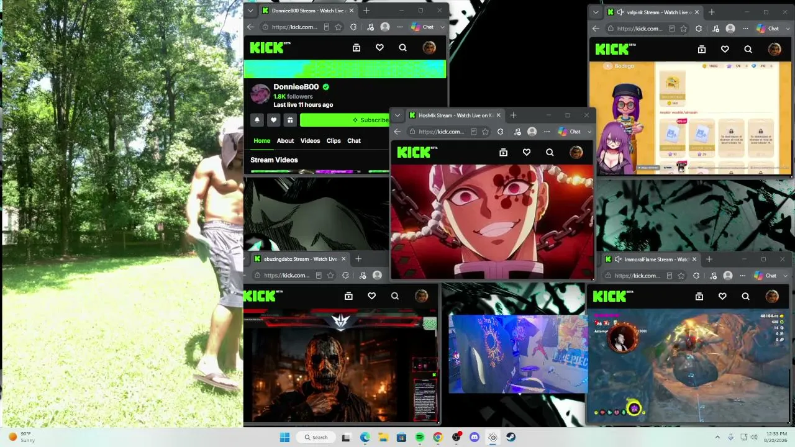The height and width of the screenshot is (447, 795).
Task: Open Copilot Chat in ImmoralFlame browser window
Action: [x=766, y=276]
